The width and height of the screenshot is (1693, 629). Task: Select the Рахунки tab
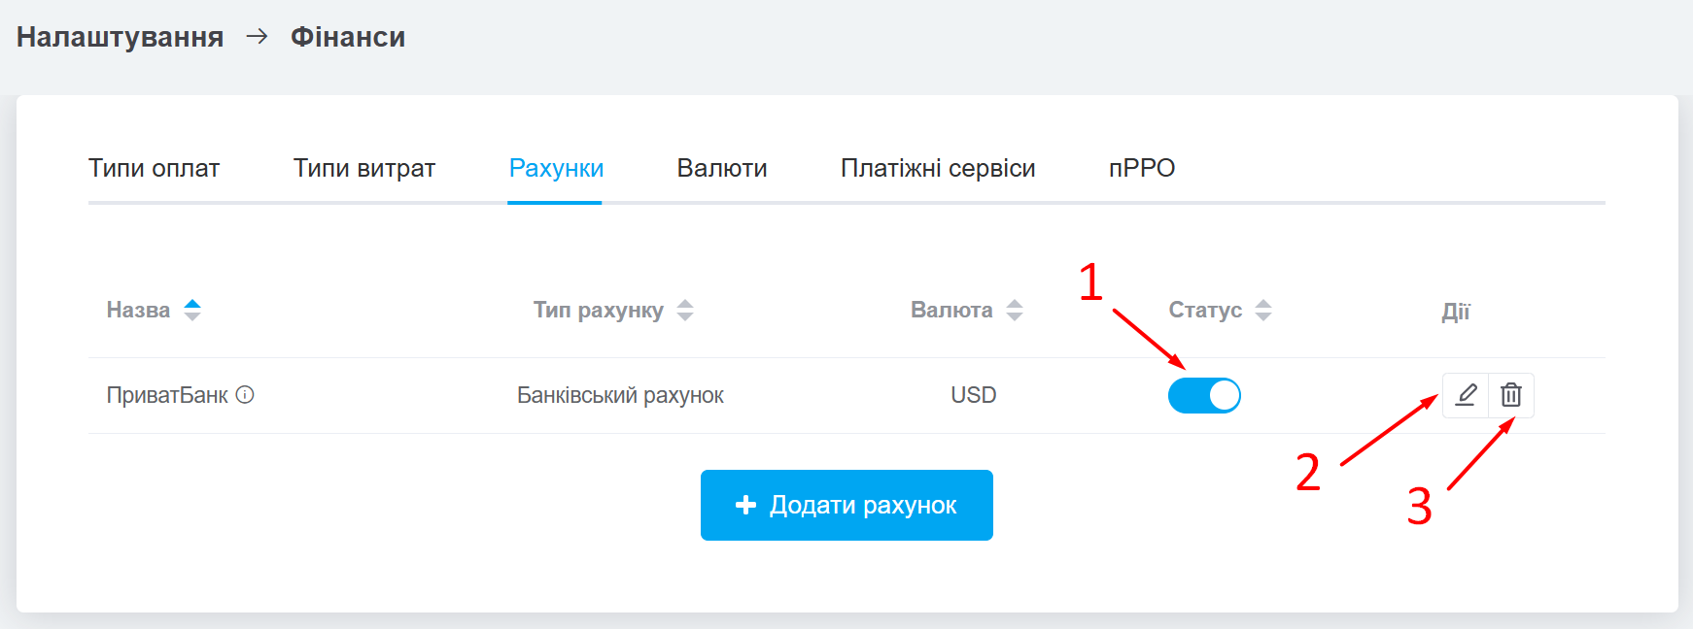556,169
